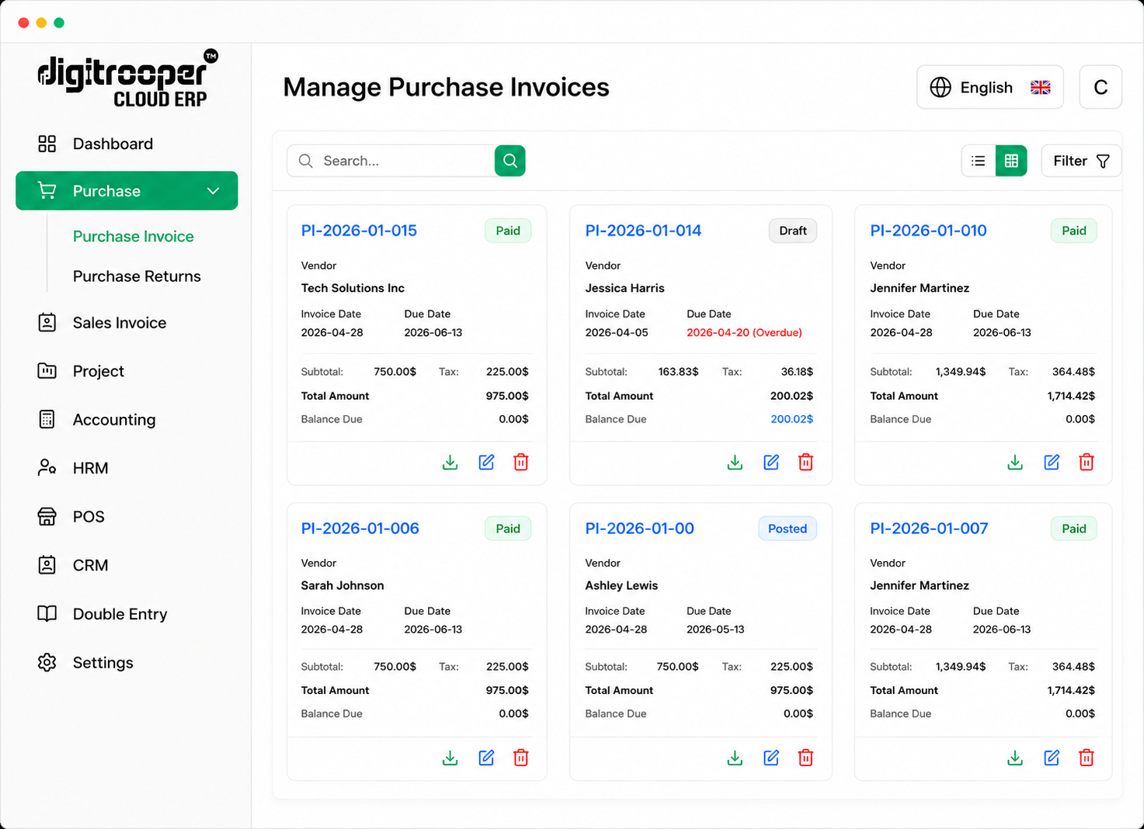Download invoice PI-2026-01-007

(1015, 758)
